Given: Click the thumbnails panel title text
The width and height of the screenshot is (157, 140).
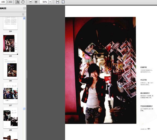Looking at the screenshot, I should (3, 8).
